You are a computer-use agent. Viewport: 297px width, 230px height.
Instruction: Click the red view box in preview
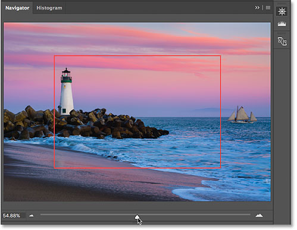(137, 112)
